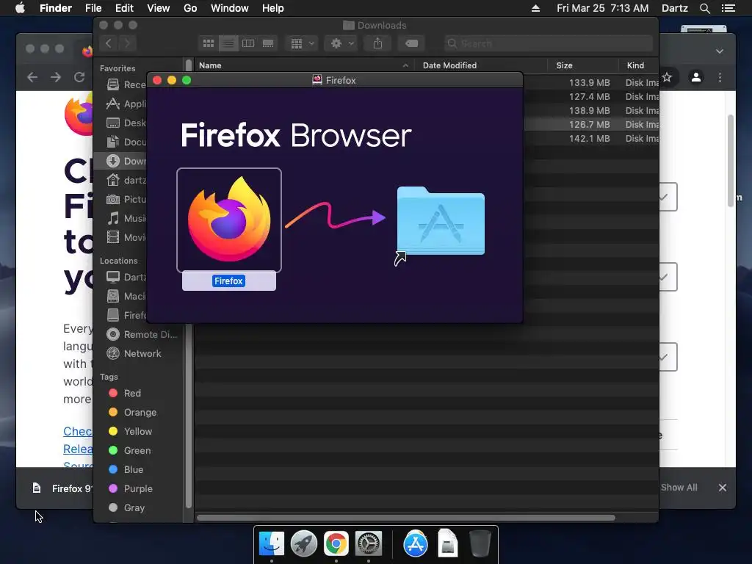Select Remote Disc in Finder sidebar
The height and width of the screenshot is (564, 752).
click(142, 334)
